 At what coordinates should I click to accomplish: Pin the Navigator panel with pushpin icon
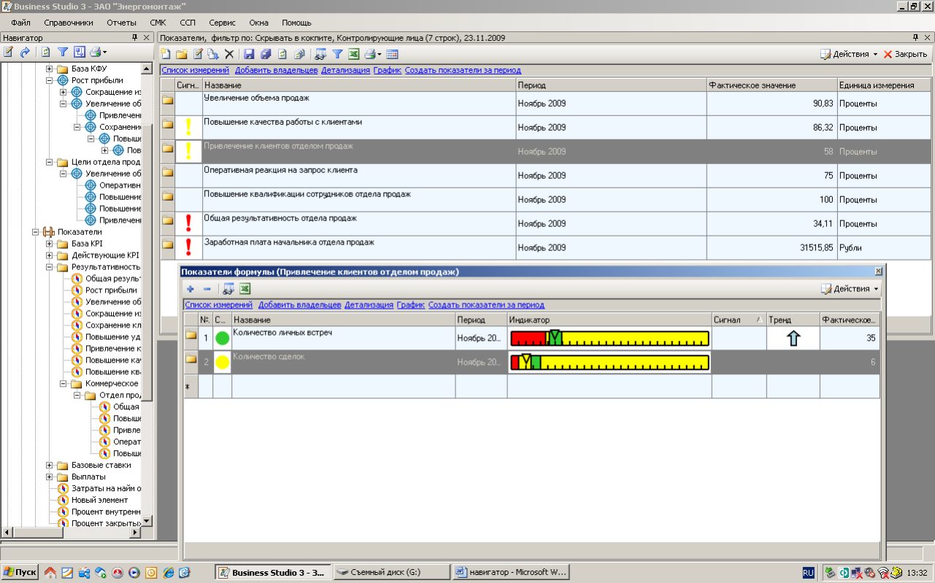click(x=134, y=37)
